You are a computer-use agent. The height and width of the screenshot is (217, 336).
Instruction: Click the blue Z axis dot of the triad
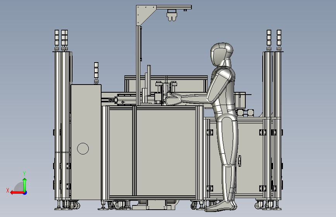[x=25, y=193]
